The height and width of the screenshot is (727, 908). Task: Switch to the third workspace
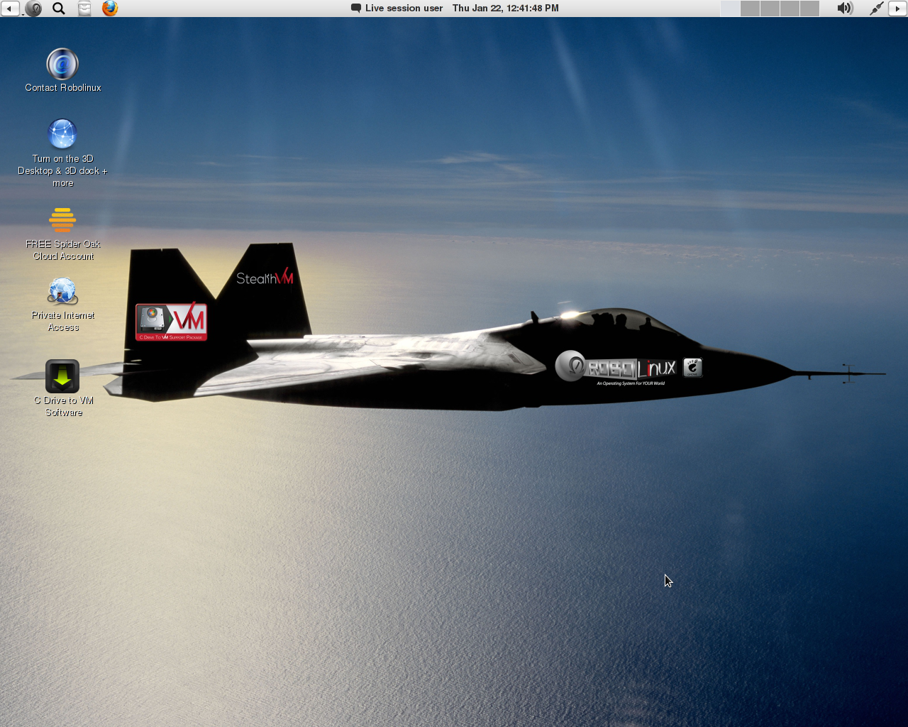(770, 9)
